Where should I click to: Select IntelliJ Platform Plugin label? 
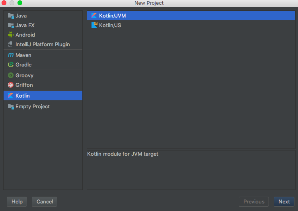(x=43, y=45)
